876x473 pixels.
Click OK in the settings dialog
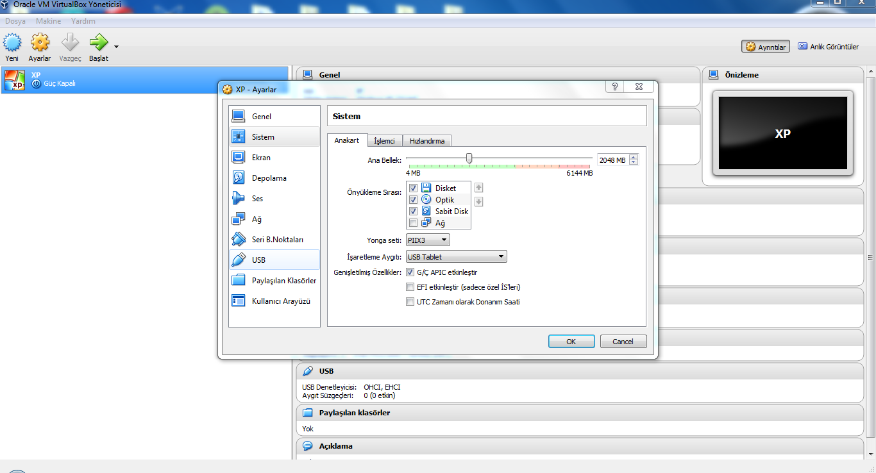(571, 342)
